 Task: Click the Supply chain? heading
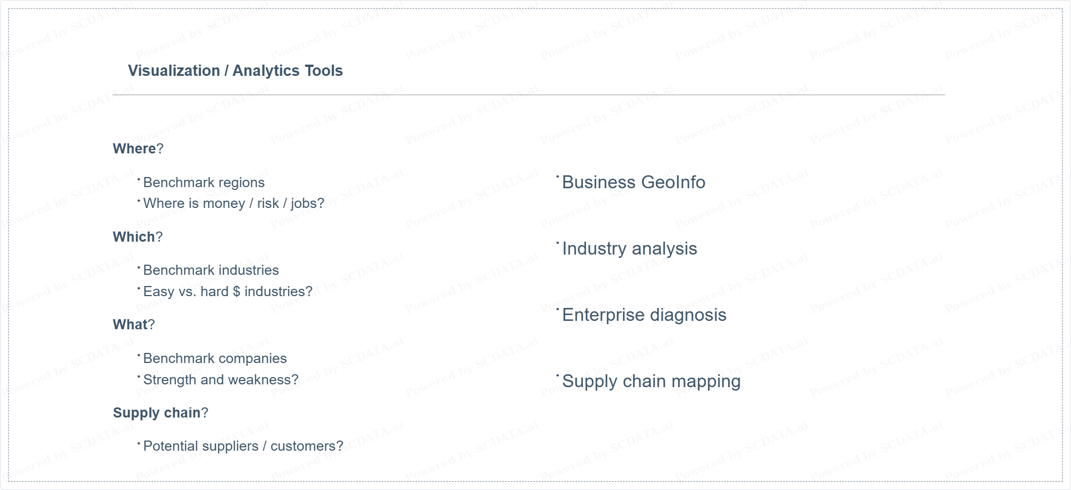pyautogui.click(x=160, y=413)
